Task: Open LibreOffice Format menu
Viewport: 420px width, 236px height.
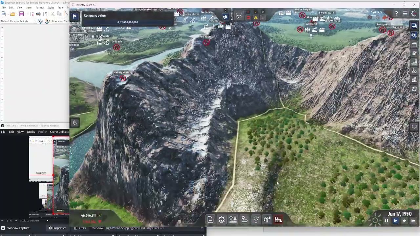Action: (x=40, y=8)
